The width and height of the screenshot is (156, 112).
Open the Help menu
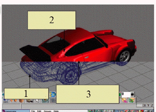56,111
